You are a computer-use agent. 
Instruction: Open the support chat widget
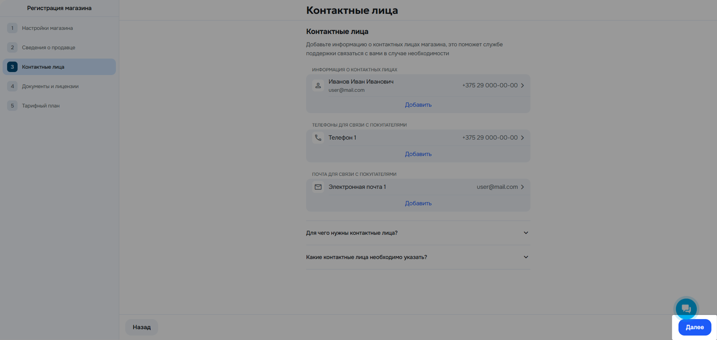click(x=686, y=308)
